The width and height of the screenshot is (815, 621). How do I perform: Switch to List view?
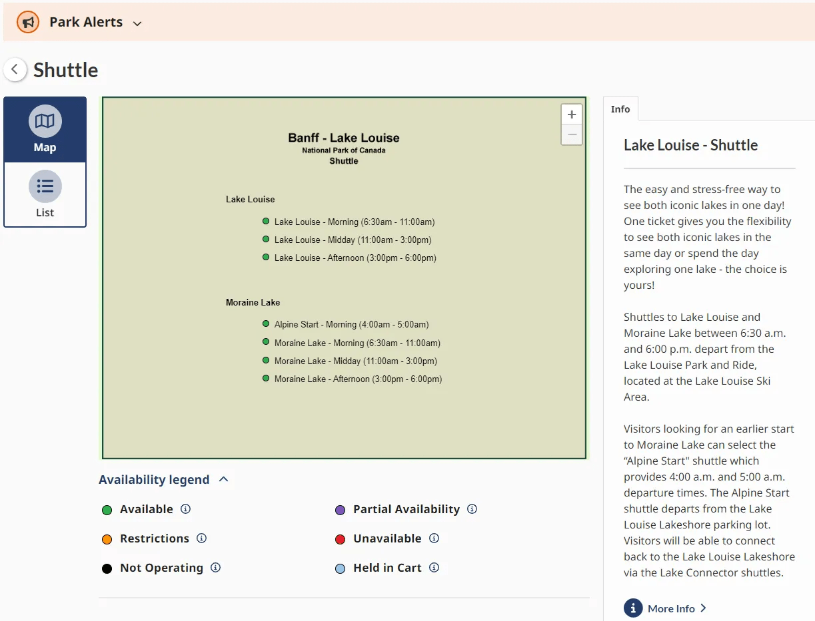[45, 194]
